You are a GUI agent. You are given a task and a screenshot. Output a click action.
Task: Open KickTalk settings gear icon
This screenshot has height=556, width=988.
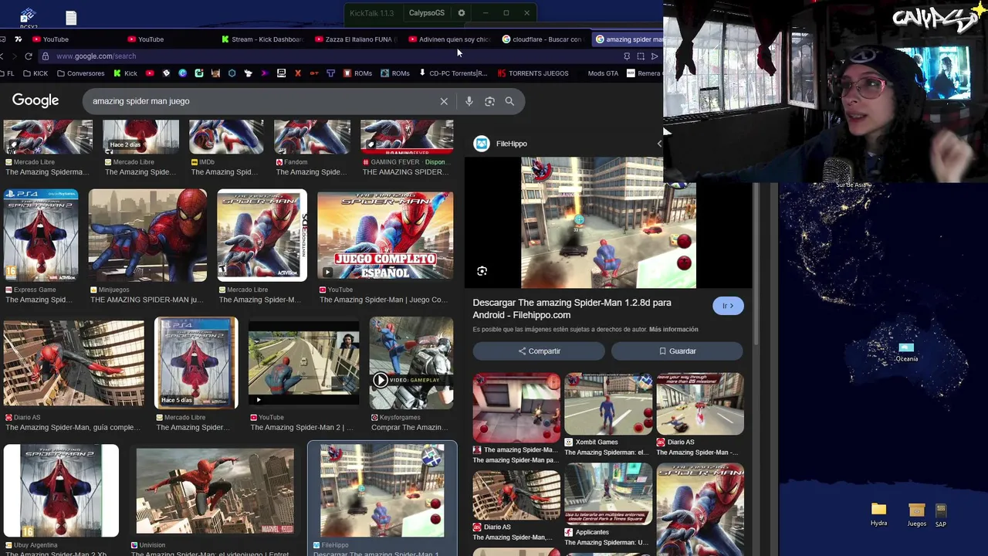click(x=462, y=13)
